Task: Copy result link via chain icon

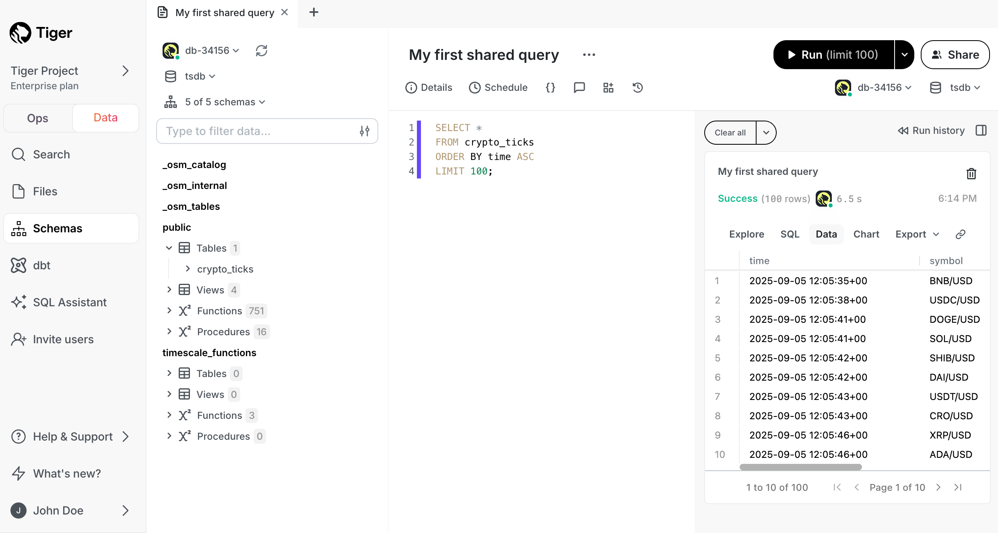Action: (961, 234)
